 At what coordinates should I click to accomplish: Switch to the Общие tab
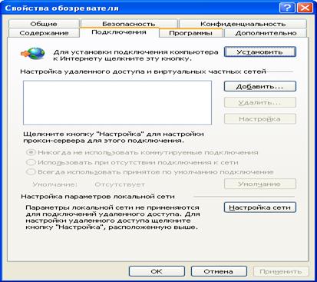coord(44,24)
